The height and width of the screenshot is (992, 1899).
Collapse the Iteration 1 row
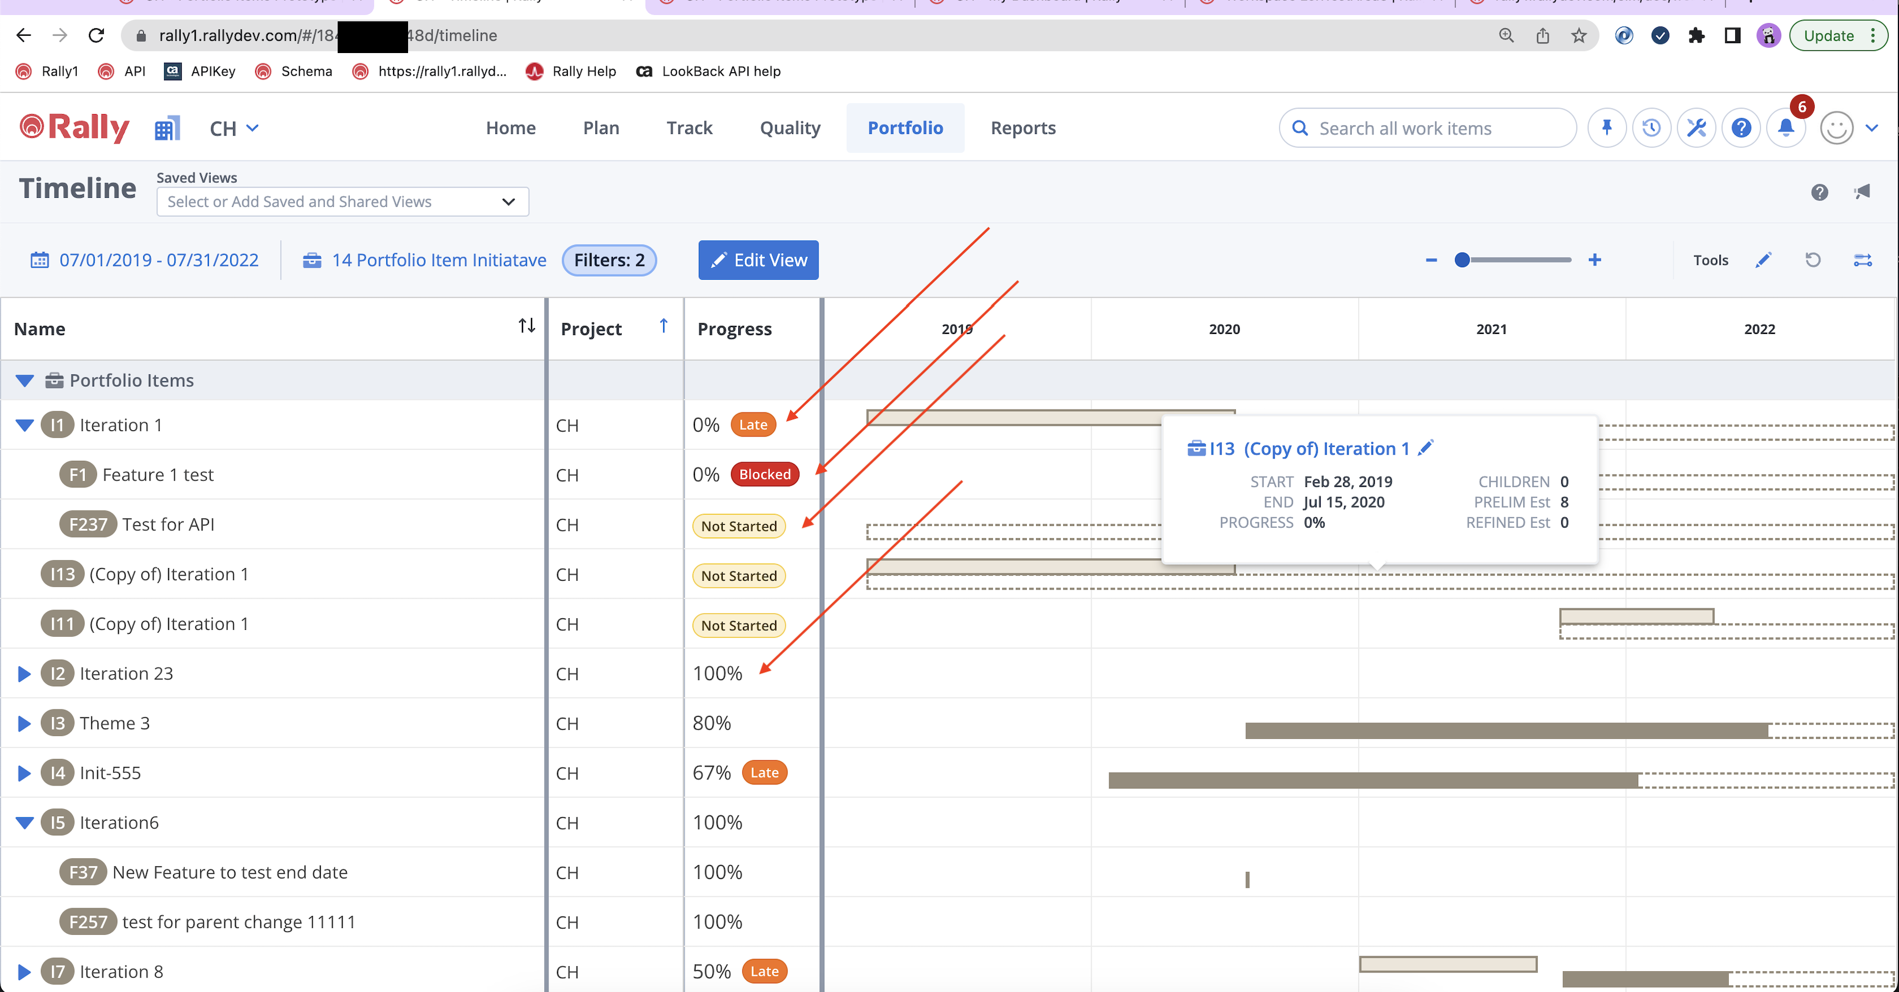click(x=24, y=425)
